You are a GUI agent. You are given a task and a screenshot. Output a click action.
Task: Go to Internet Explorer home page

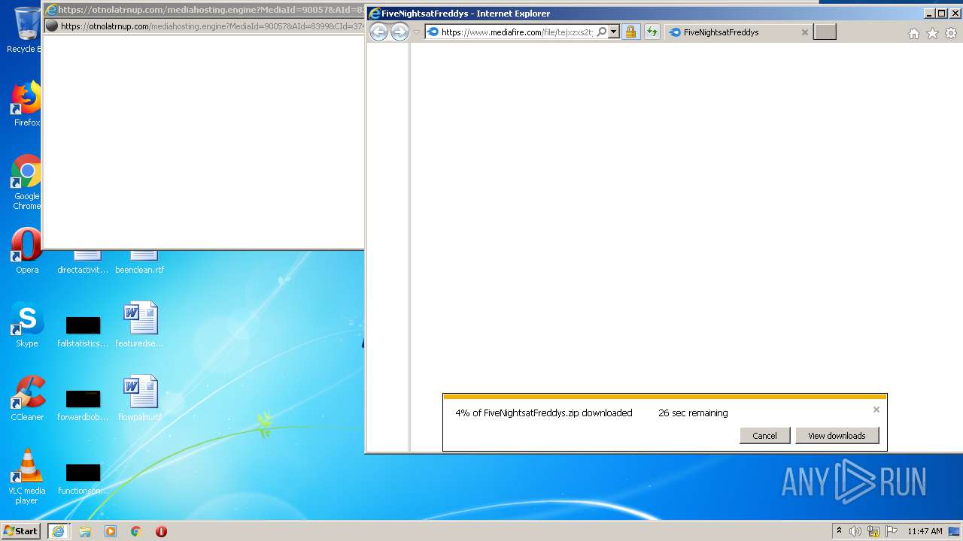[x=913, y=33]
